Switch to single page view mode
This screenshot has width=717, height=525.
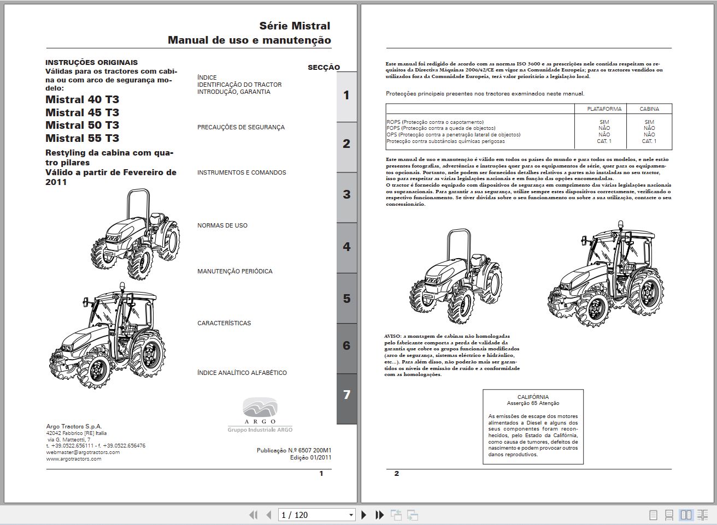click(x=653, y=515)
